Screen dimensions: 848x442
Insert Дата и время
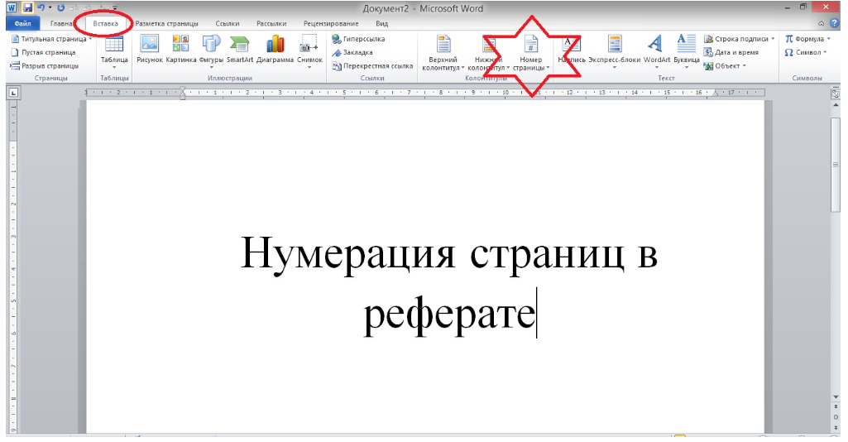[731, 52]
